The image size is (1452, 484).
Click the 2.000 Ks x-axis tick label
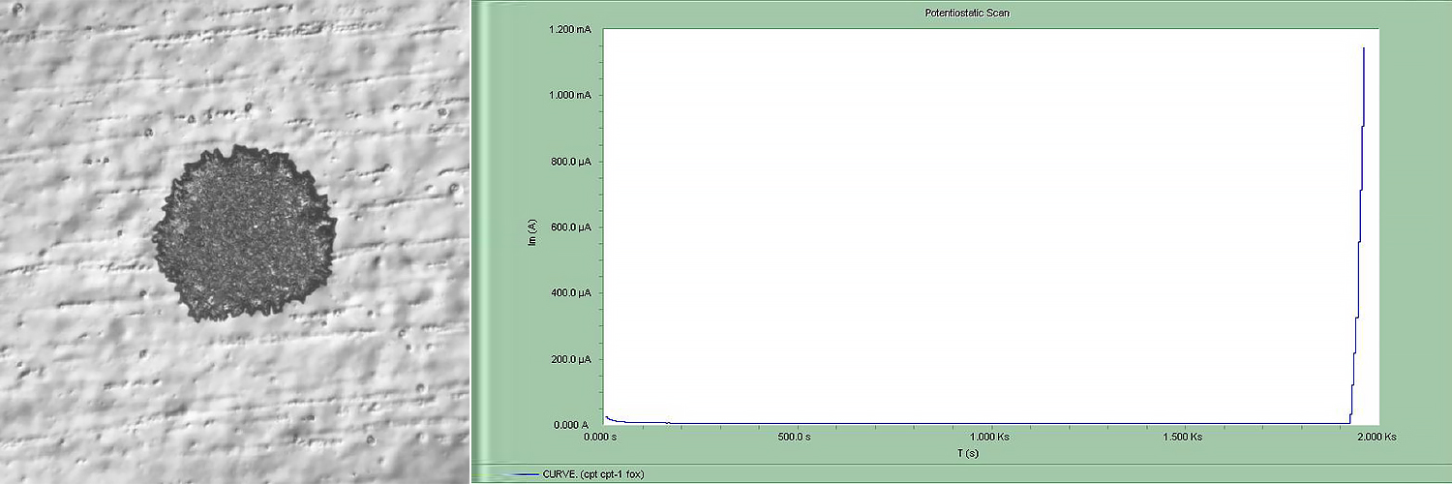(1376, 438)
